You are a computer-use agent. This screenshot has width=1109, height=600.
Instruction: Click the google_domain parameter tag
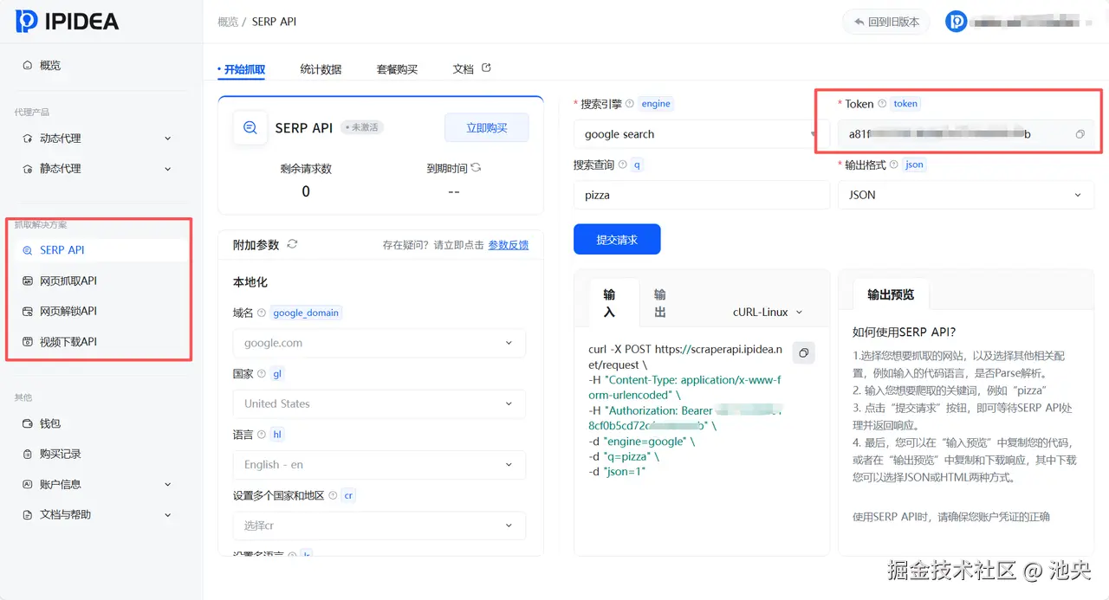(306, 313)
